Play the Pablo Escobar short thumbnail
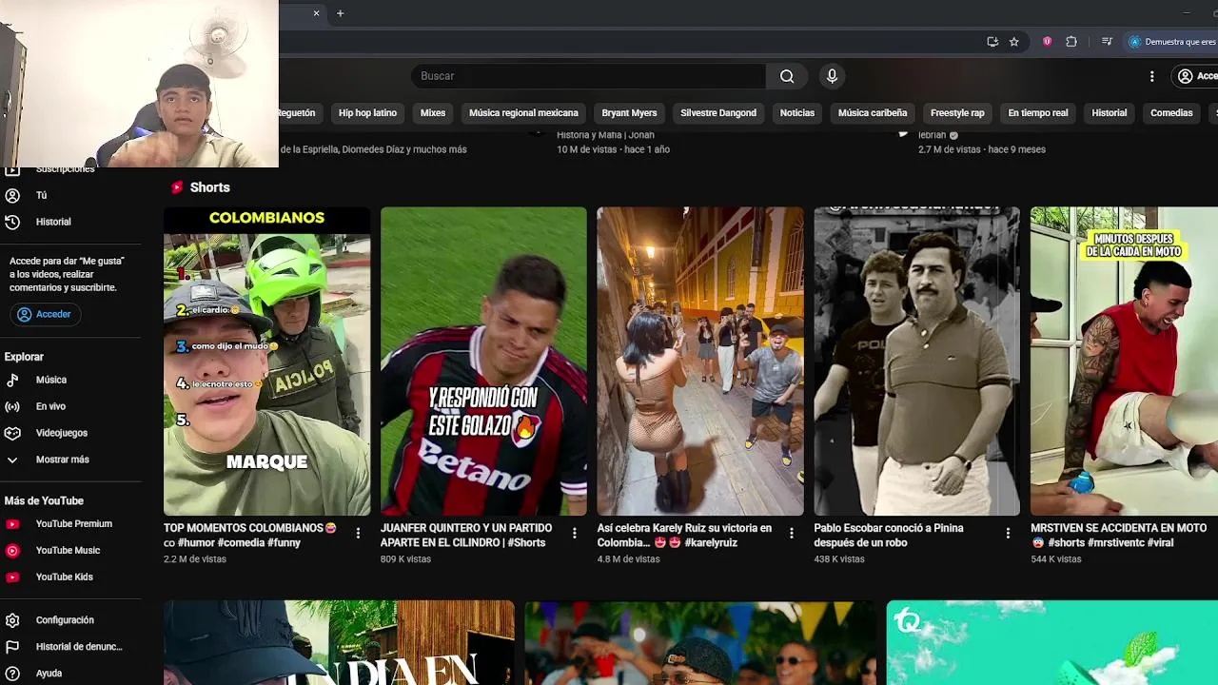Image resolution: width=1218 pixels, height=685 pixels. pyautogui.click(x=917, y=362)
